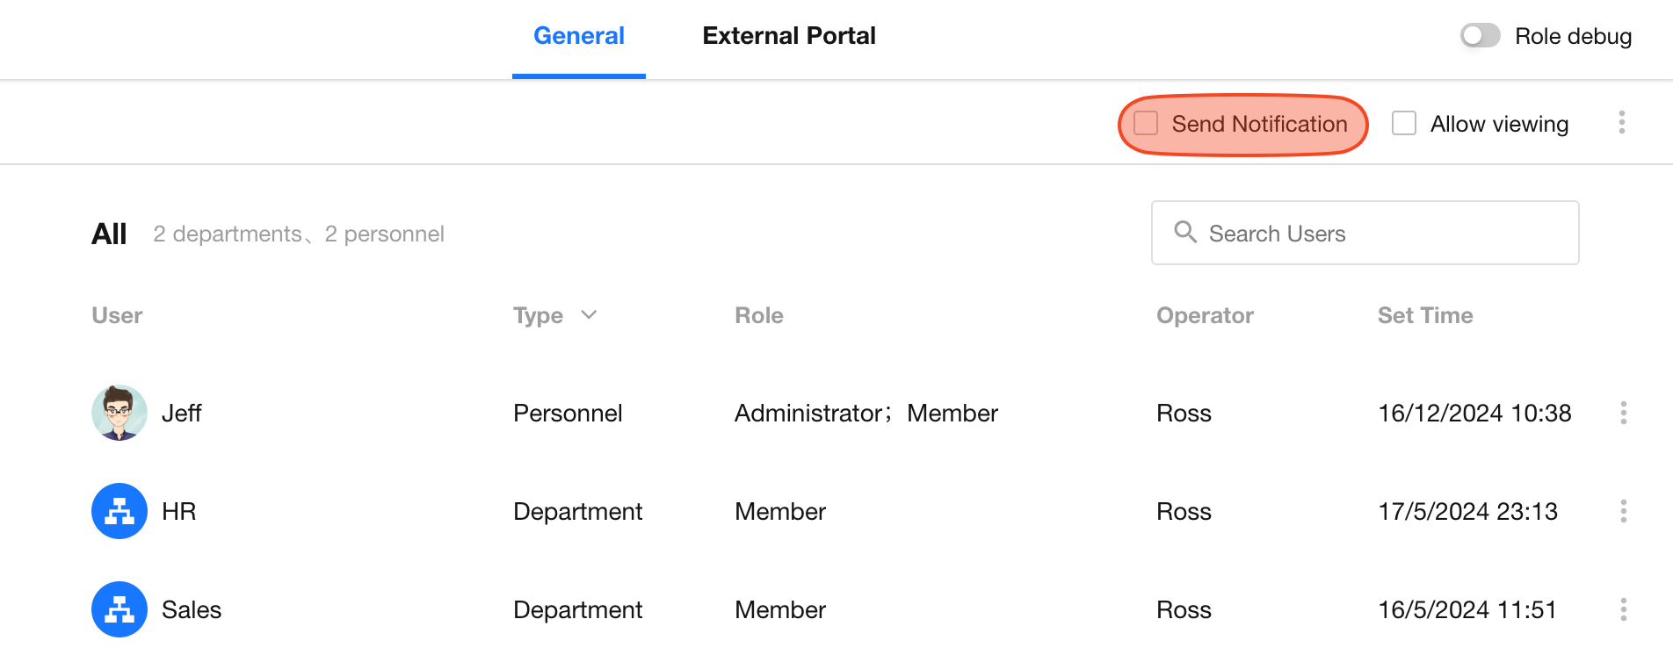The image size is (1673, 648).
Task: Tick the Allow viewing checkbox
Action: point(1404,124)
